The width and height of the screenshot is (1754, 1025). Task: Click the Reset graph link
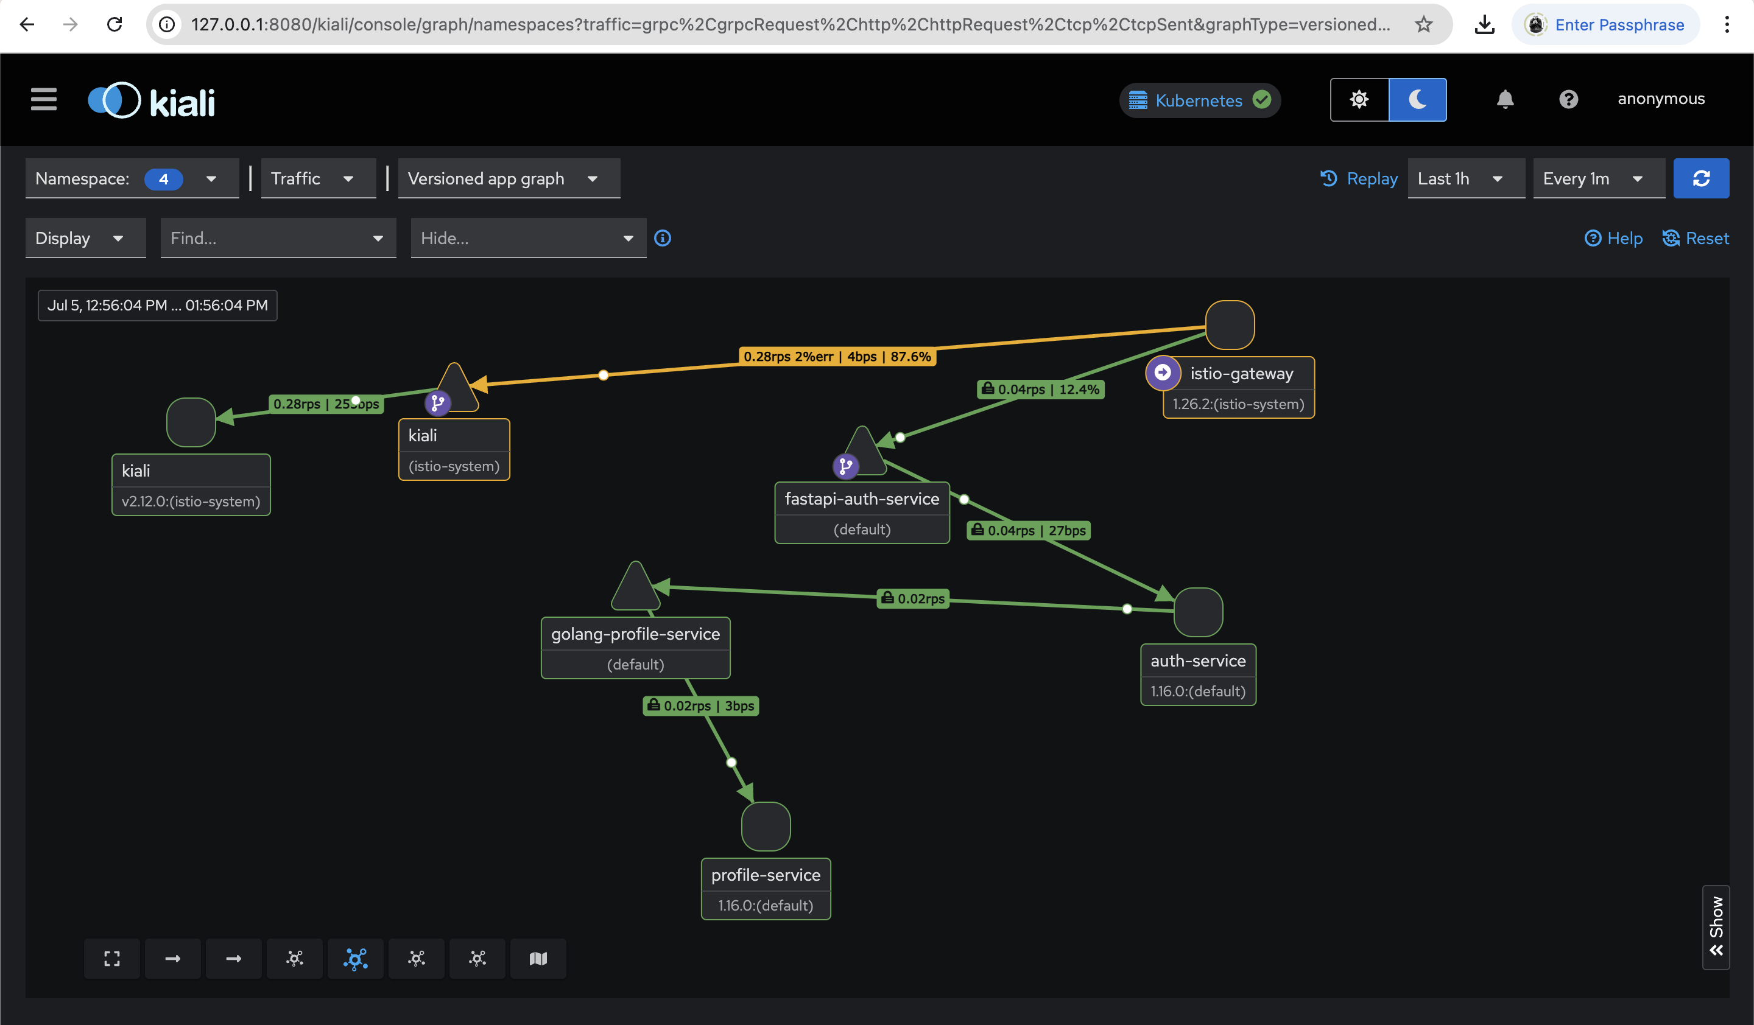point(1696,239)
